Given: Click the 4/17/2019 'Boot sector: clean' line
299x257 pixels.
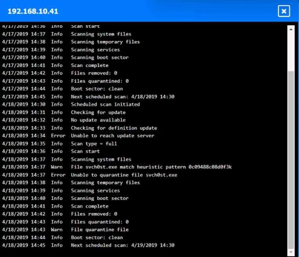Looking at the screenshot, I should [62, 89].
